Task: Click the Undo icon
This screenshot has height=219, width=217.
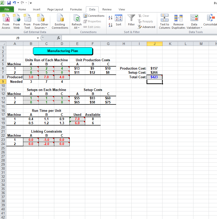Action: coord(14,3)
